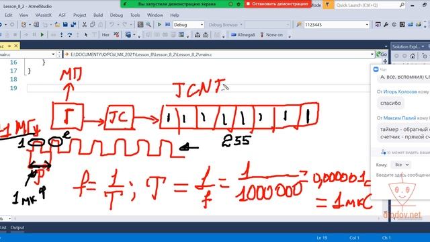Click the wrench settings icon in toolbar

pyautogui.click(x=386, y=25)
